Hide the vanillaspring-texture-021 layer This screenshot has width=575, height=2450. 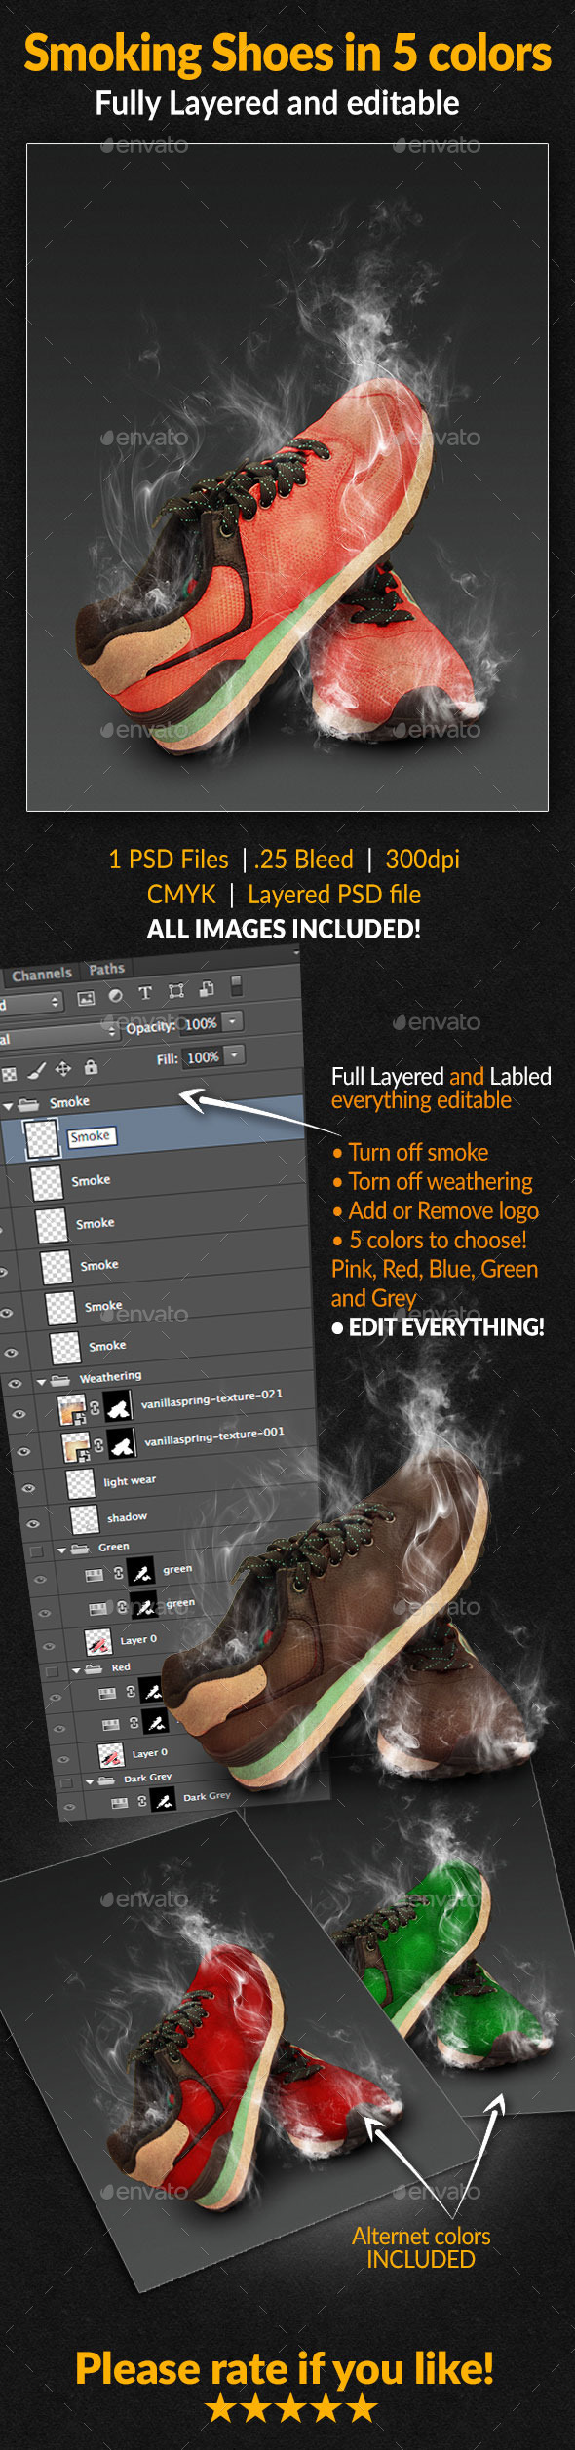pyautogui.click(x=19, y=1415)
